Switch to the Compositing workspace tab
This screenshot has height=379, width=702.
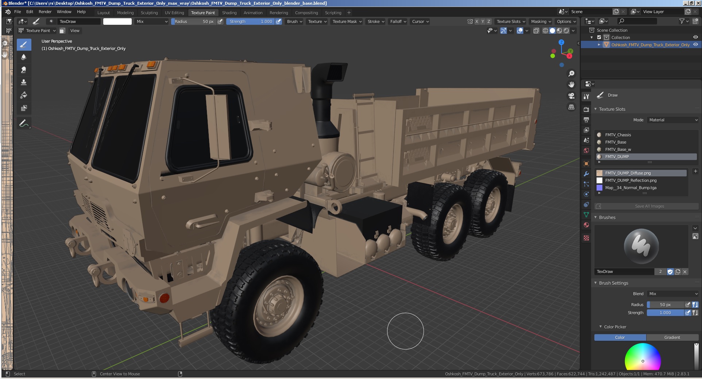pos(306,12)
